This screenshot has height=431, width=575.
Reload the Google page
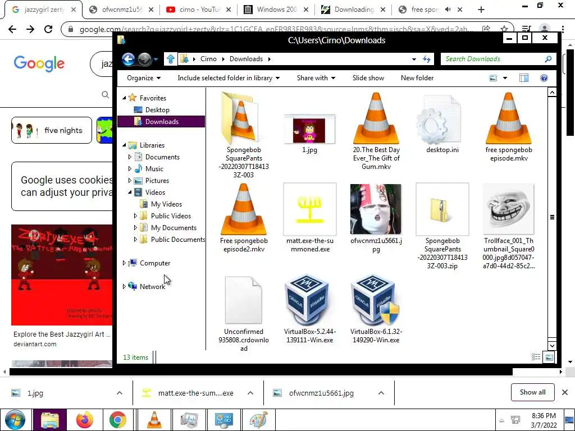(x=48, y=29)
